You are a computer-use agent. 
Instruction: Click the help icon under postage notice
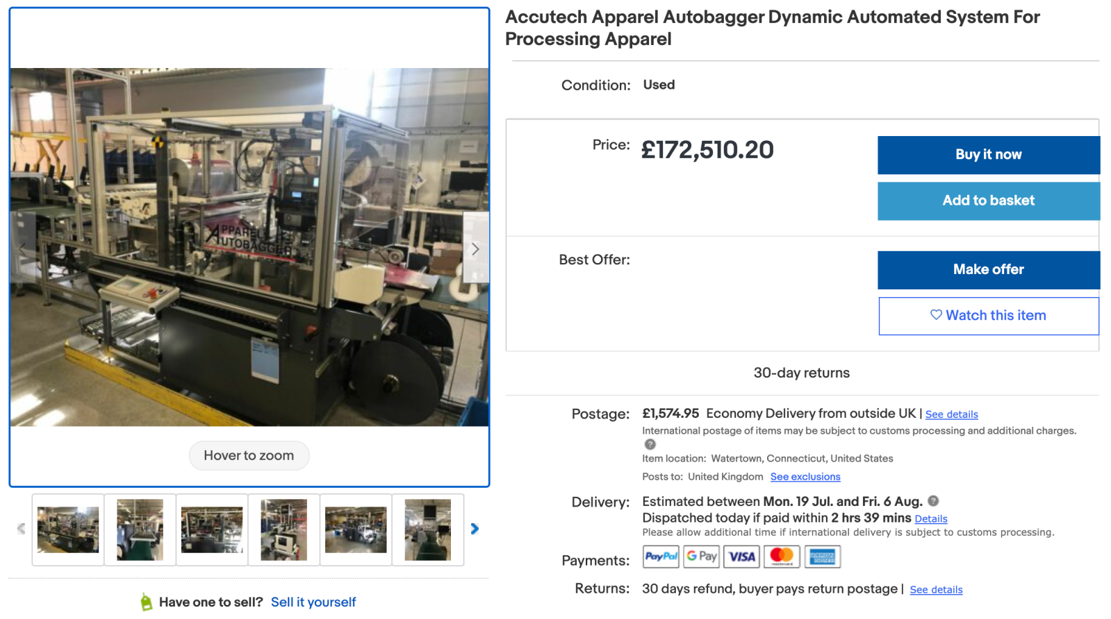(x=650, y=444)
